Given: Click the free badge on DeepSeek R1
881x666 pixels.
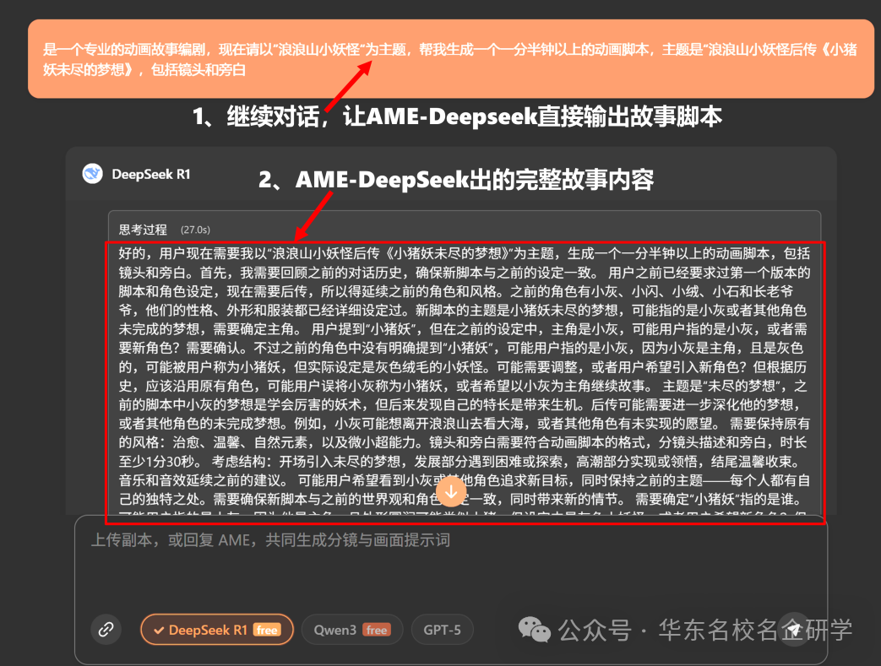Looking at the screenshot, I should tap(267, 629).
